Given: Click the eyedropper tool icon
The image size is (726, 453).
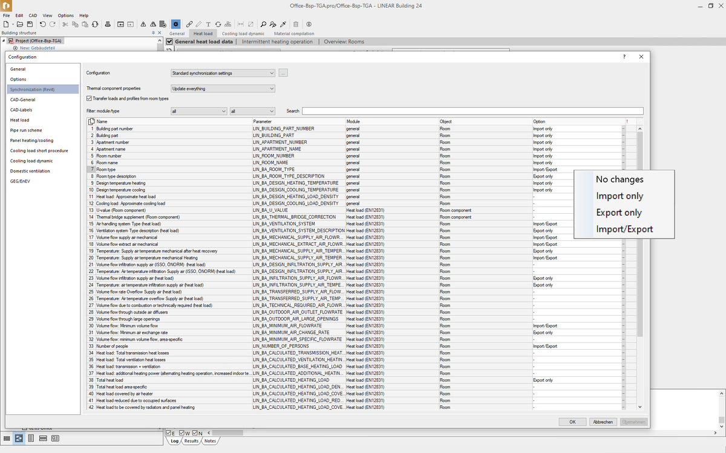Looking at the screenshot, I should pyautogui.click(x=283, y=24).
